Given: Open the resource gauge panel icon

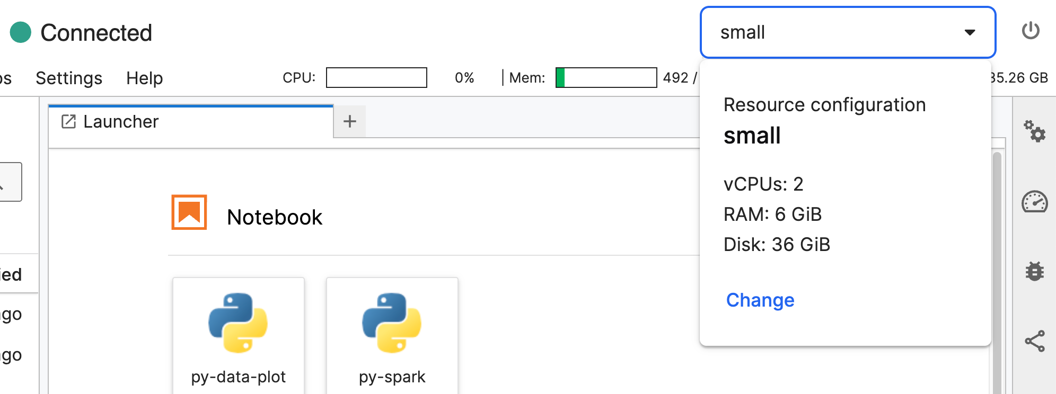Looking at the screenshot, I should (x=1034, y=202).
